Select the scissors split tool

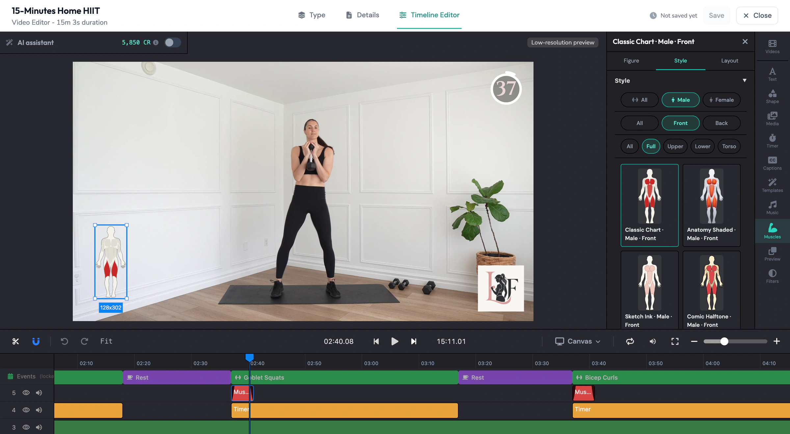(x=15, y=341)
